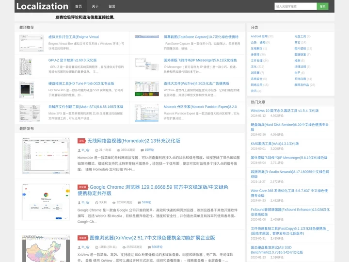The height and width of the screenshot is (262, 349).
Task: Open the GPU-Z thumbnail image
Action: (25, 66)
